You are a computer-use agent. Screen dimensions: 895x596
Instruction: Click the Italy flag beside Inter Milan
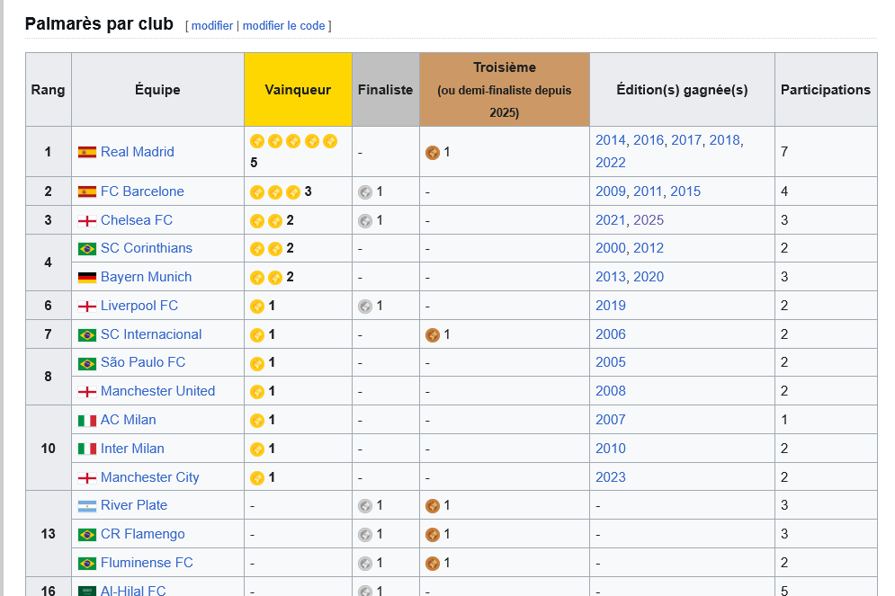tap(86, 449)
